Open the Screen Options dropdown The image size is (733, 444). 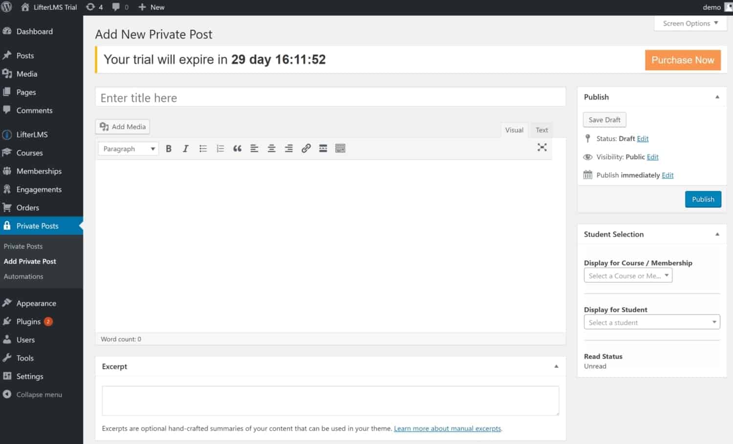click(690, 23)
